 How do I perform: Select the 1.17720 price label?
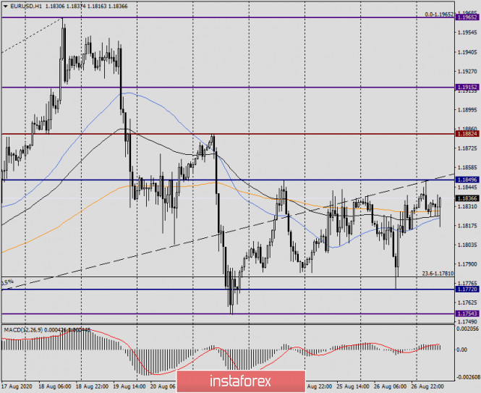click(x=467, y=290)
